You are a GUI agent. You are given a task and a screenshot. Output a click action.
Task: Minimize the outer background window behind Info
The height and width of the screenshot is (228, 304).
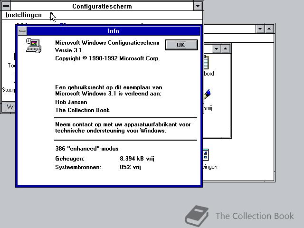pyautogui.click(x=260, y=29)
